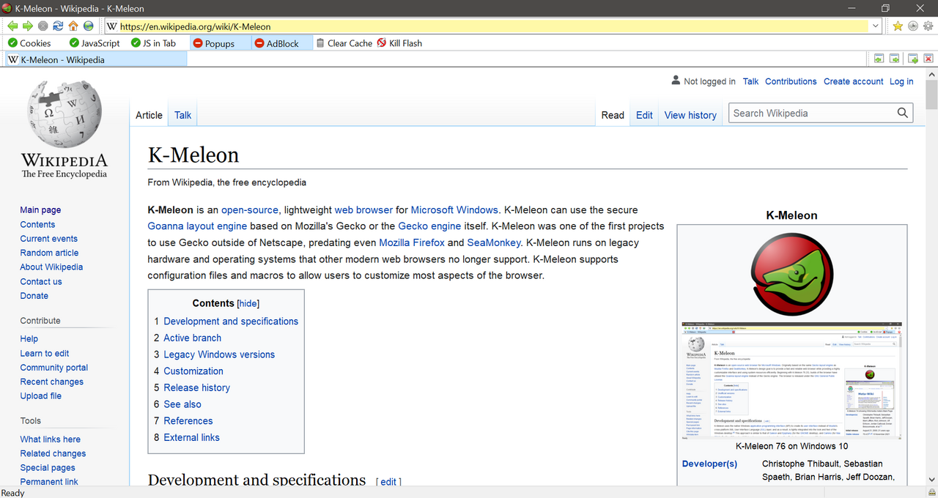Follow the open-source link

[x=250, y=209]
